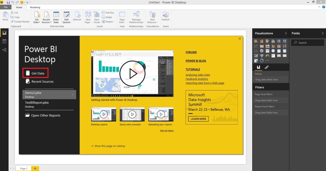The image size is (326, 171).
Task: Click the Publish icon
Action: point(165,17)
